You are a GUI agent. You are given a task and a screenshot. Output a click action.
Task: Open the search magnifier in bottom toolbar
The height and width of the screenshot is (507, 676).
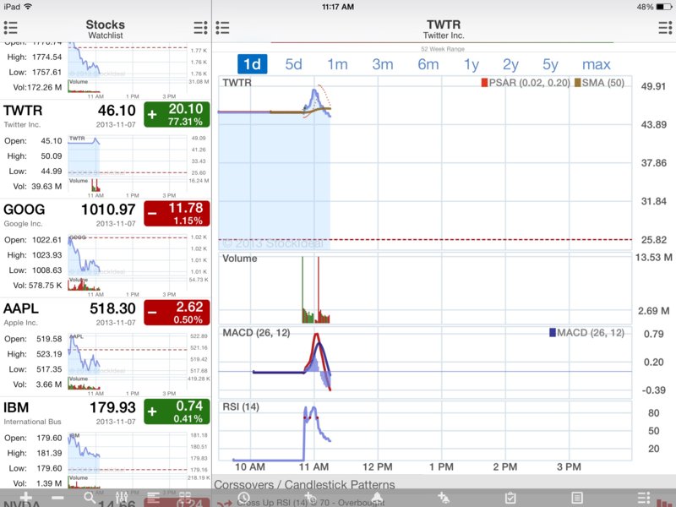pyautogui.click(x=90, y=499)
